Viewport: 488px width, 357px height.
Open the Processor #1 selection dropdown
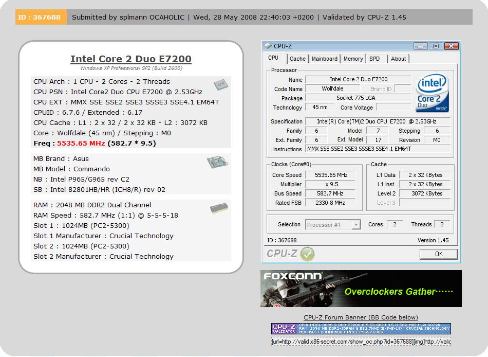[x=333, y=224]
